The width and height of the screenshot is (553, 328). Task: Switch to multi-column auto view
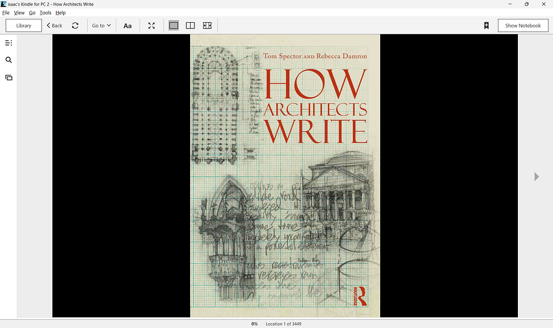[x=207, y=25]
